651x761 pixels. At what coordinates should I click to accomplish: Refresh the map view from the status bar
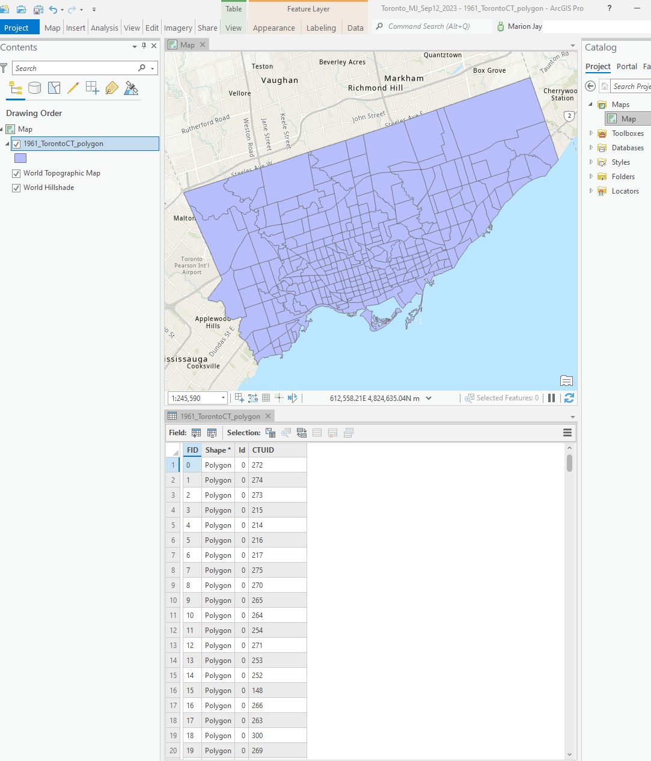569,397
